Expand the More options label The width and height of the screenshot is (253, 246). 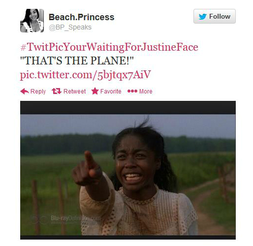[x=146, y=91]
